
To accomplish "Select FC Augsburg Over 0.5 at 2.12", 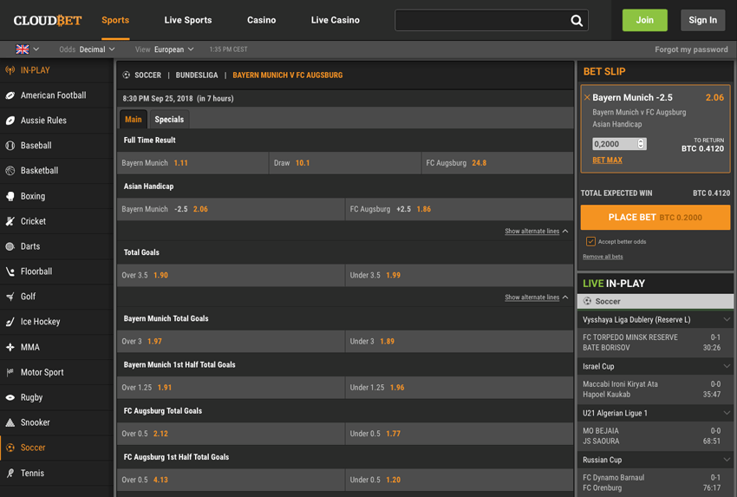I will (231, 434).
